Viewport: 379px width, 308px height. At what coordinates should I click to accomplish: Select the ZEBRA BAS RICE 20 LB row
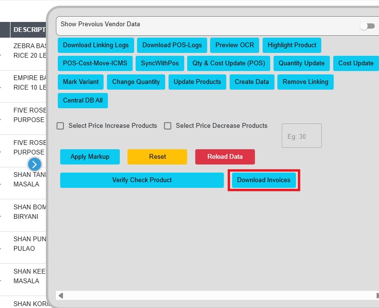point(23,54)
